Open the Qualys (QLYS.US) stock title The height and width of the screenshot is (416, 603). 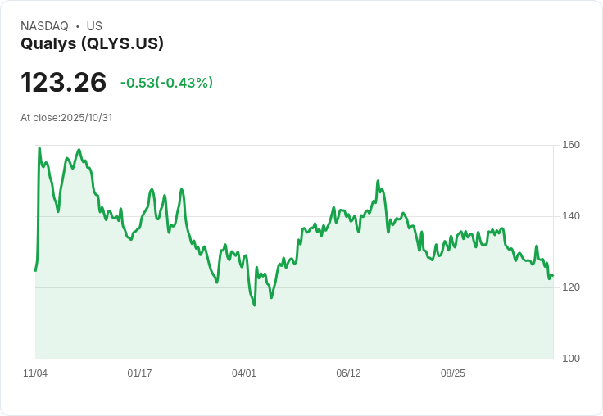92,43
